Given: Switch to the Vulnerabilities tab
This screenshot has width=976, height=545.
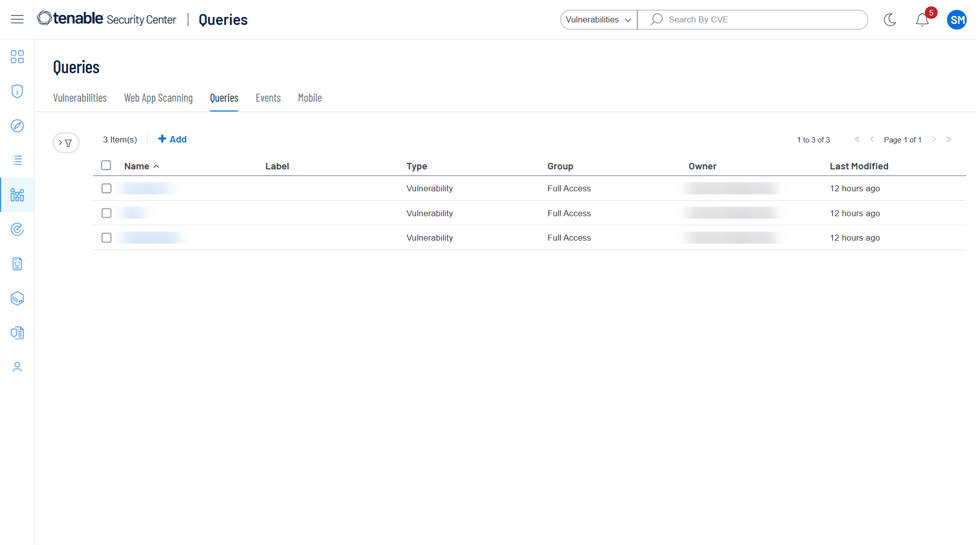Looking at the screenshot, I should [80, 98].
